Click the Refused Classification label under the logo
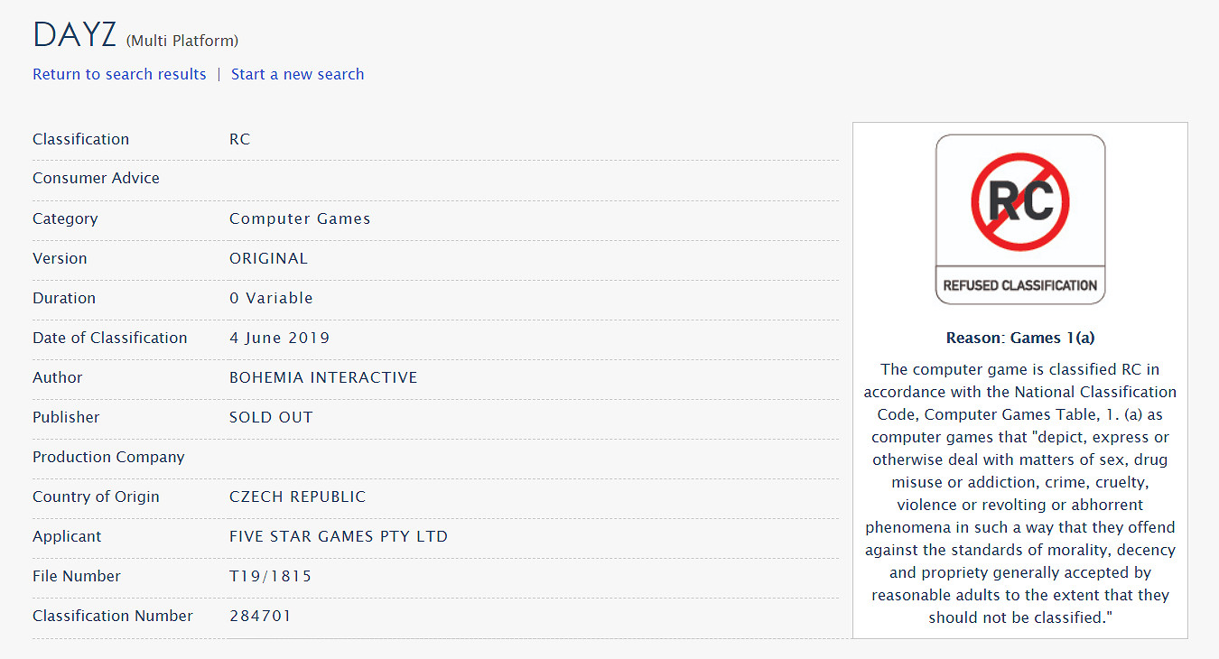 (x=1019, y=285)
